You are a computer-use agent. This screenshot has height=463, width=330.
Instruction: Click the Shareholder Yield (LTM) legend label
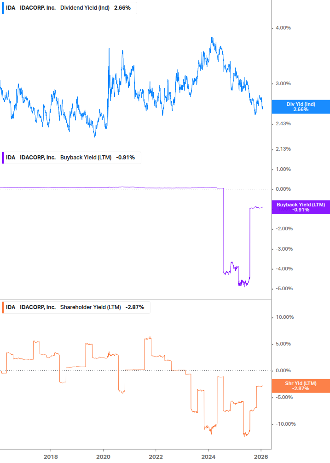pyautogui.click(x=91, y=307)
